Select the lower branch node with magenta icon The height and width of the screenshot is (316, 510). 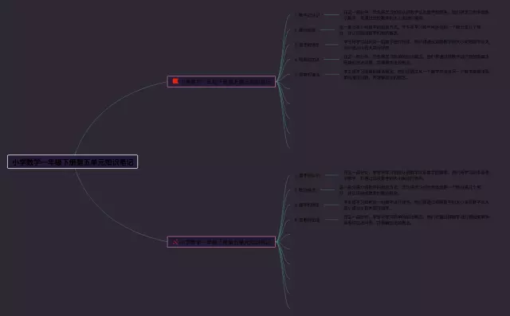(x=222, y=242)
